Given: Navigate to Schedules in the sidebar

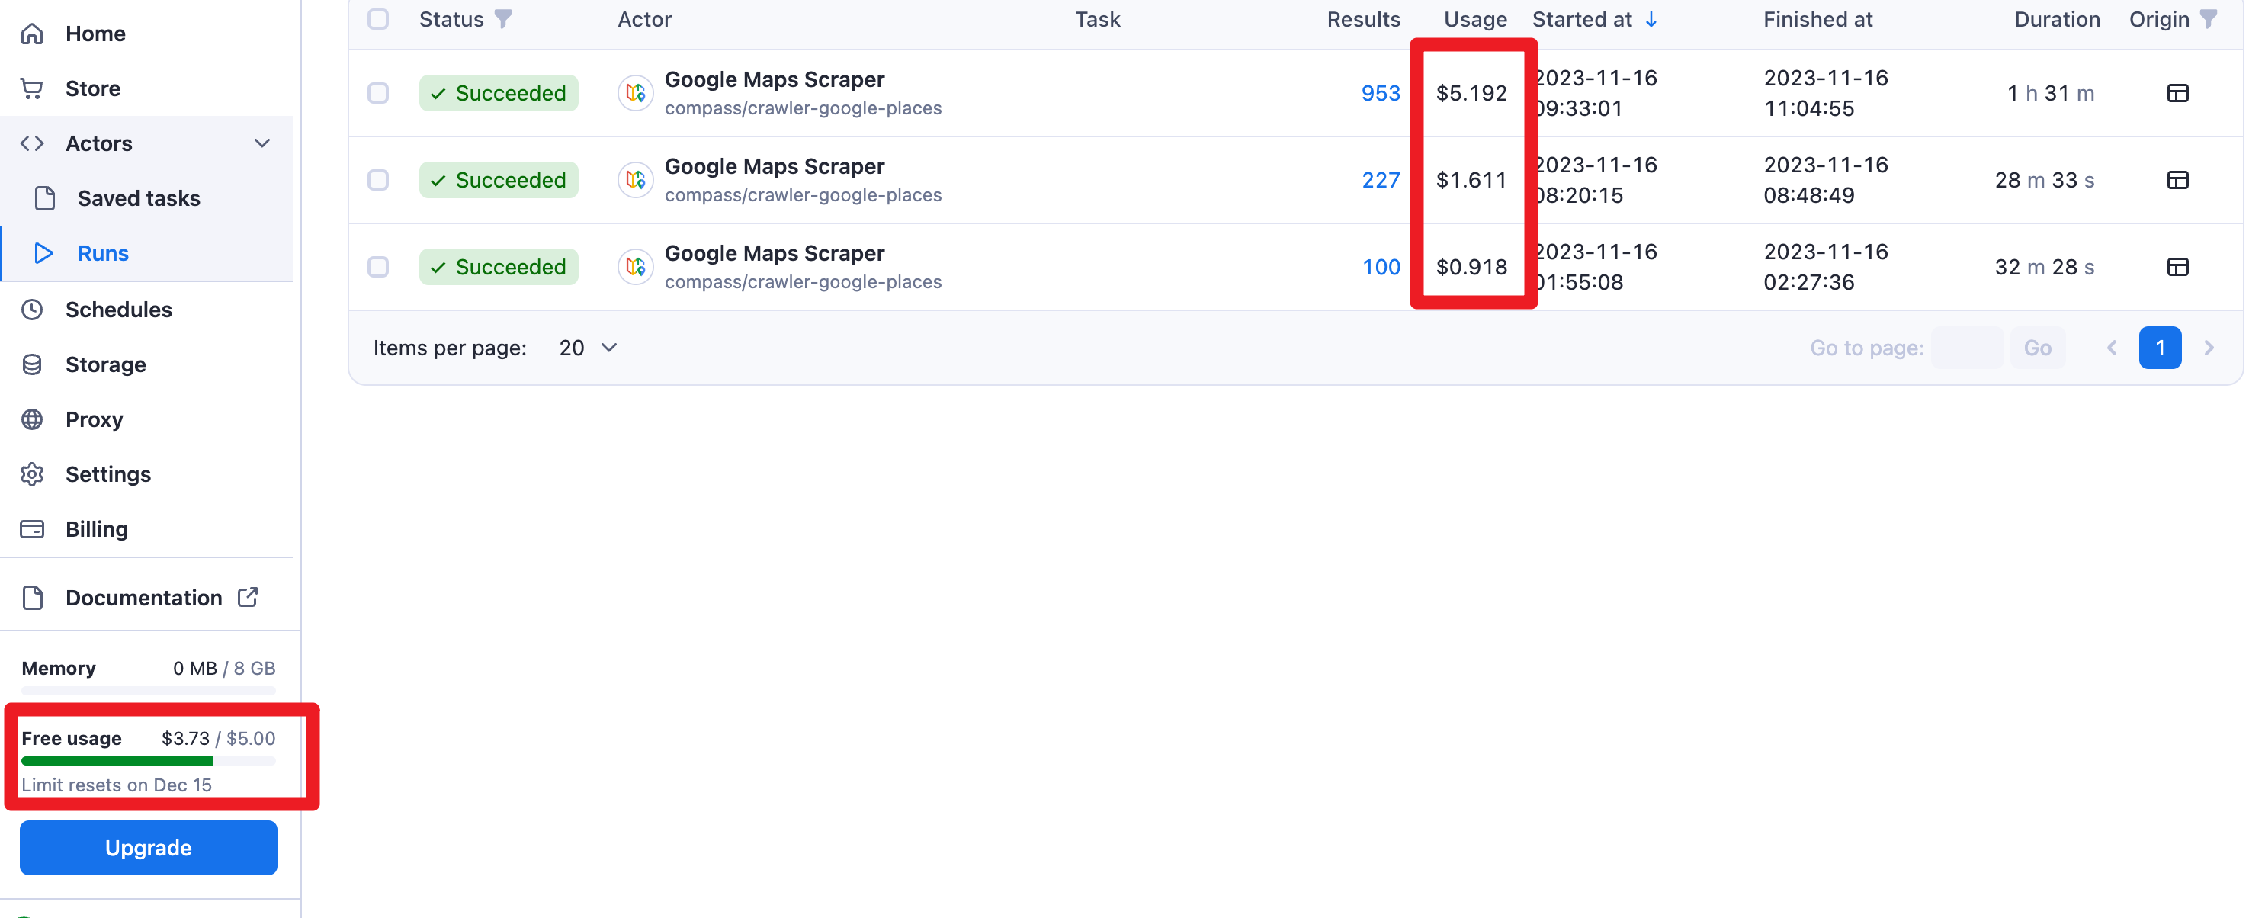Looking at the screenshot, I should tap(119, 310).
